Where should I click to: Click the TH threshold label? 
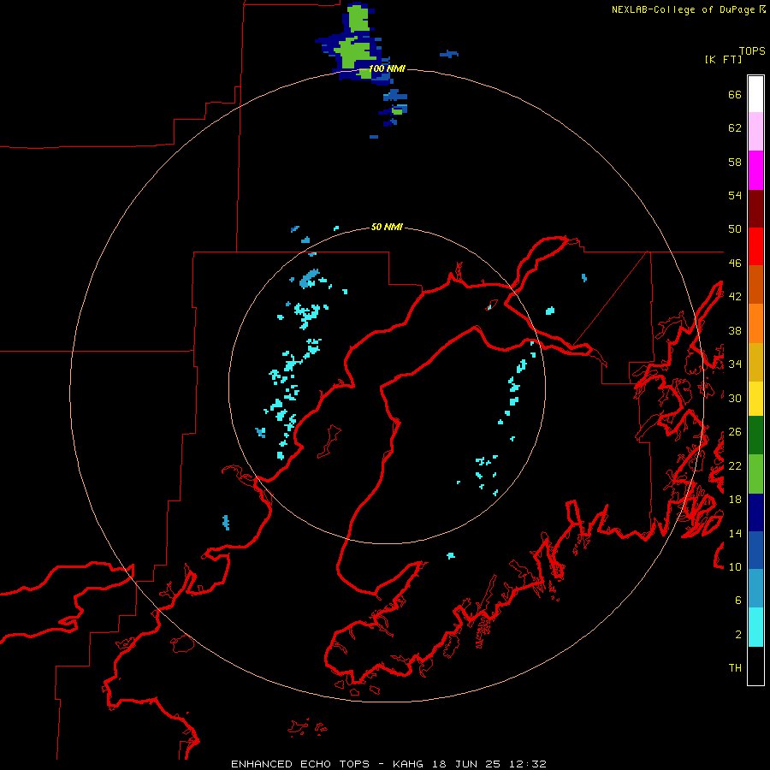(735, 668)
